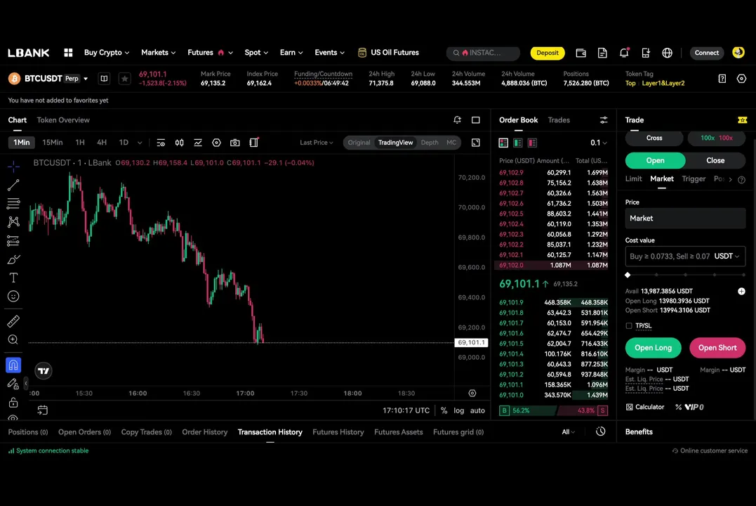
Task: Show order book asks only view
Action: (532, 143)
